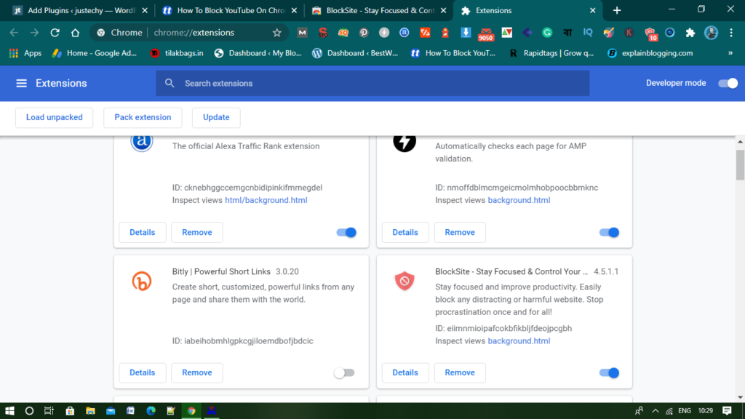745x419 pixels.
Task: Open the Chrome profile avatar
Action: [x=711, y=33]
